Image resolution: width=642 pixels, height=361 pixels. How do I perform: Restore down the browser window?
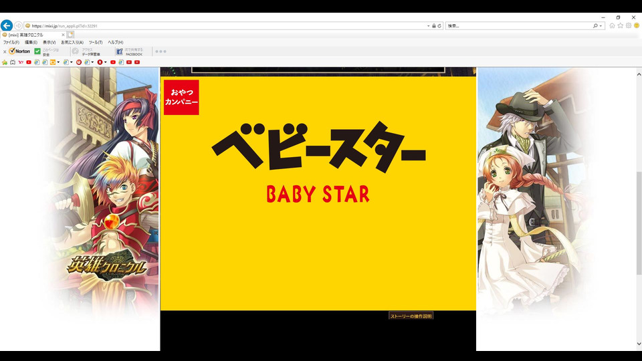[618, 17]
